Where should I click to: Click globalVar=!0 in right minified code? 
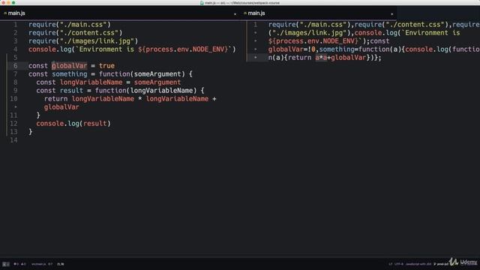(x=292, y=49)
